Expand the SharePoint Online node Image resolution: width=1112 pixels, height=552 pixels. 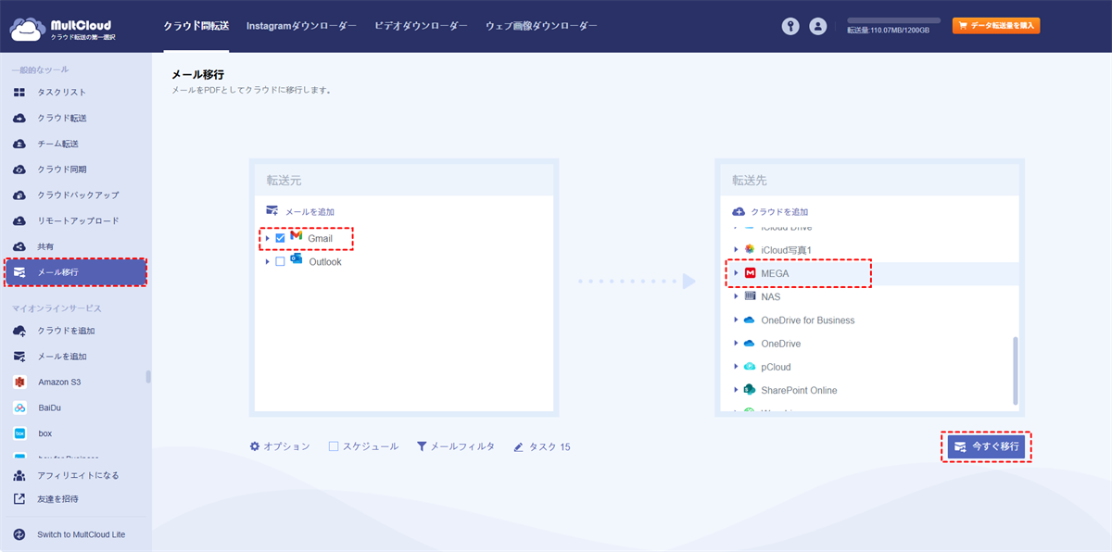coord(737,390)
